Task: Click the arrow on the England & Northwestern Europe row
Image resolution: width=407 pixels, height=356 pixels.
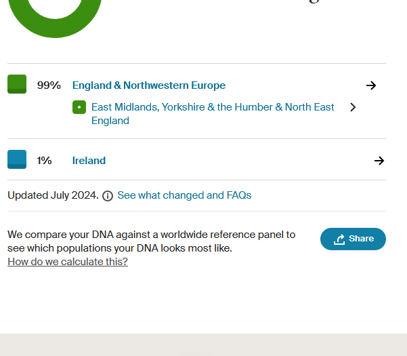Action: pyautogui.click(x=370, y=85)
